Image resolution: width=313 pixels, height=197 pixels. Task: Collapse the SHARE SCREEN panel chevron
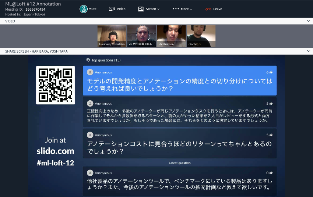pyautogui.click(x=309, y=51)
